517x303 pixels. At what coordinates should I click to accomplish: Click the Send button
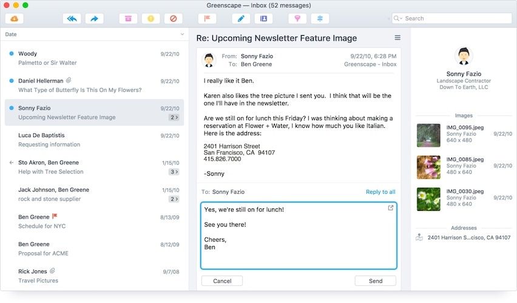375,281
